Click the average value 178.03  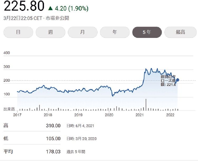click(53, 152)
